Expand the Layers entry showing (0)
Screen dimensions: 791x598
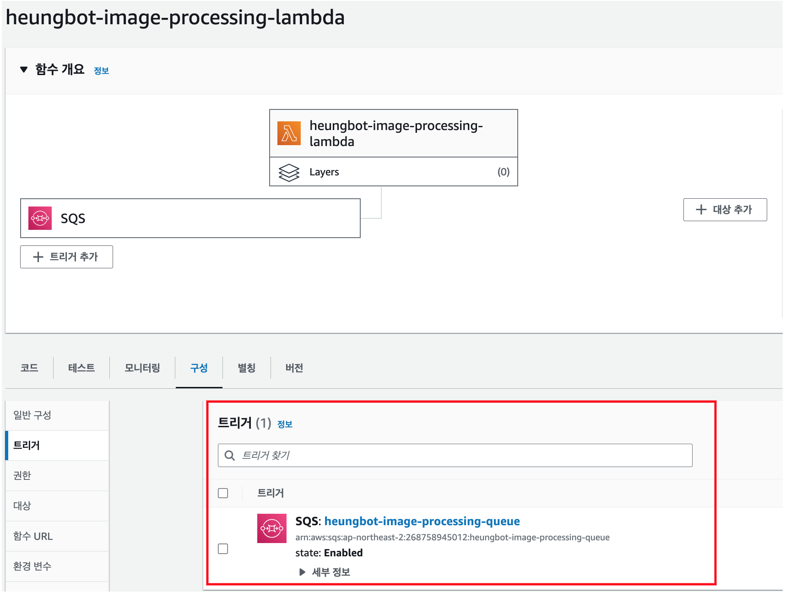(324, 172)
